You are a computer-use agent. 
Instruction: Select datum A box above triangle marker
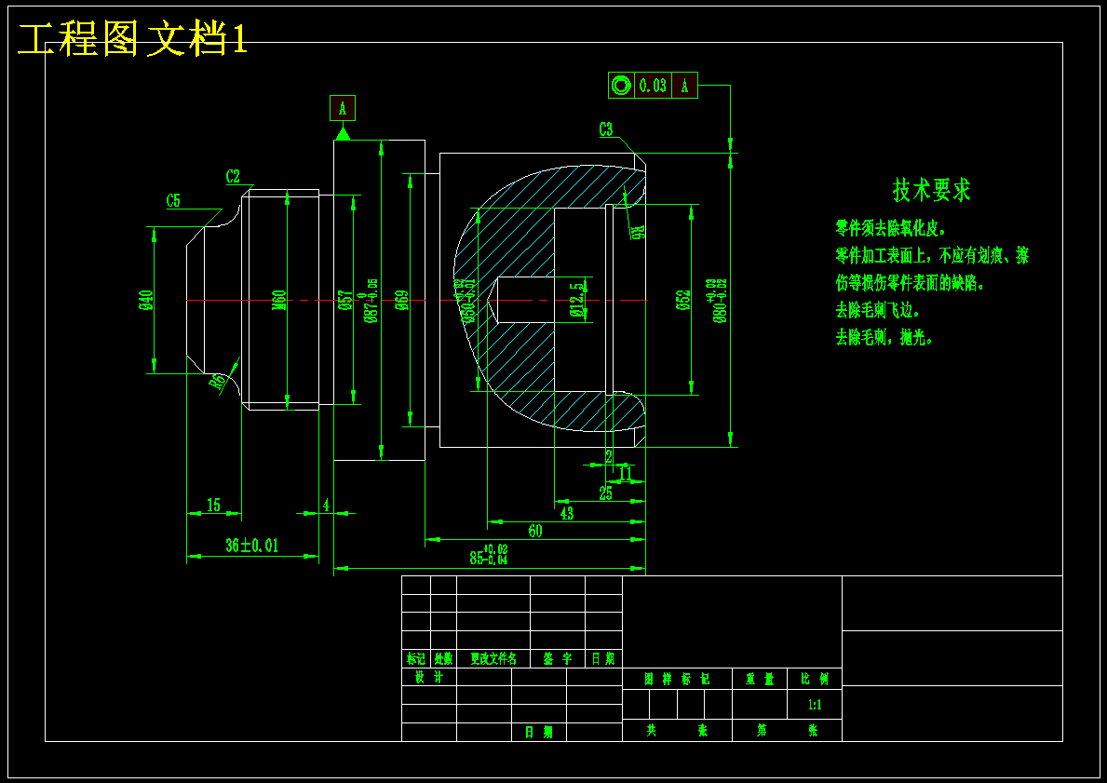coord(343,108)
